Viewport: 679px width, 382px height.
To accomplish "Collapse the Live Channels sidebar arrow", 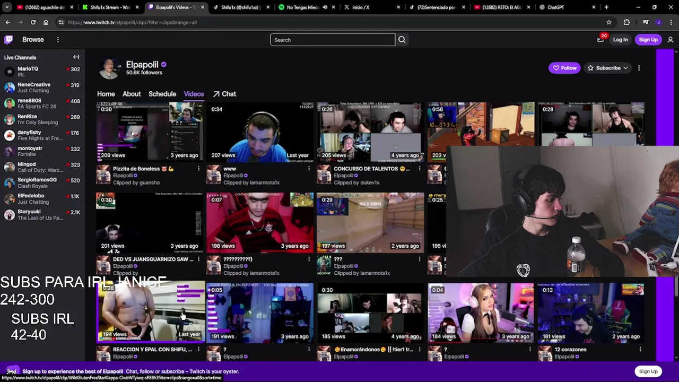I will pyautogui.click(x=76, y=57).
